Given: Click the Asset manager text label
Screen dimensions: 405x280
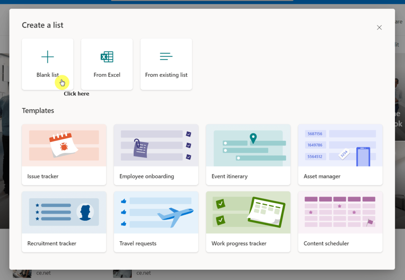Looking at the screenshot, I should (x=322, y=176).
